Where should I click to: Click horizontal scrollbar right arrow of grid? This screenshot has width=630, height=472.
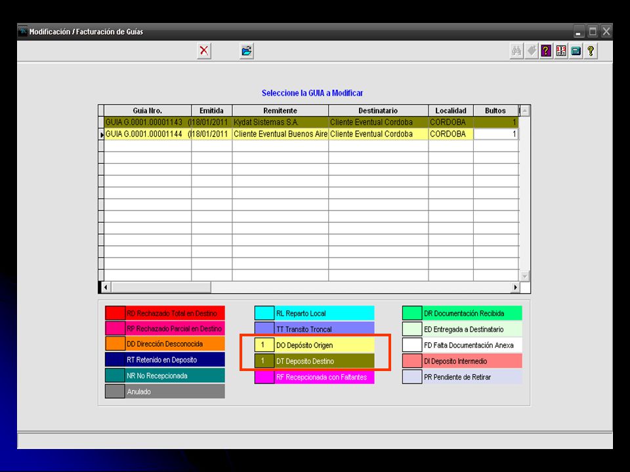pos(515,287)
